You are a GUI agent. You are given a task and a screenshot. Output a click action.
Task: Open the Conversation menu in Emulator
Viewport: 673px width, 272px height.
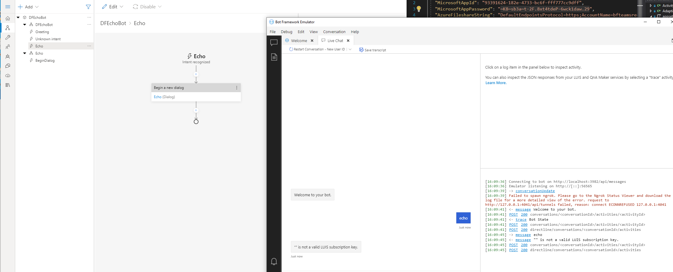[x=334, y=32]
